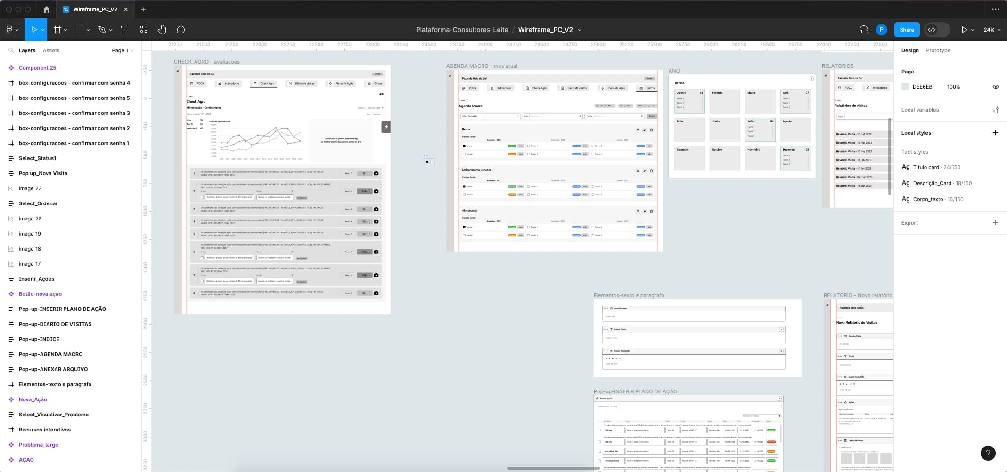The height and width of the screenshot is (472, 1007).
Task: Click the user avatar P
Action: 881,30
